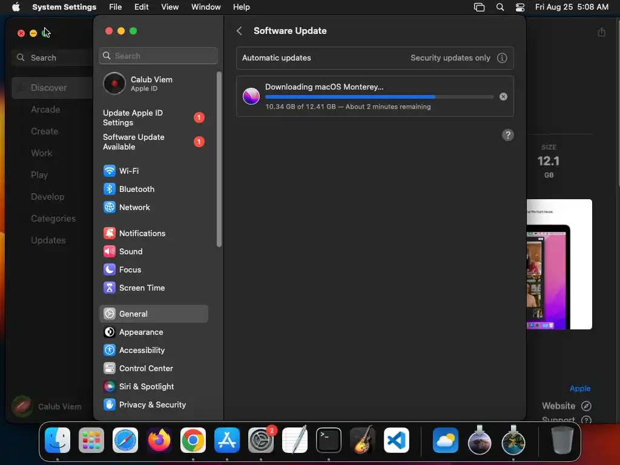Launch Visual Studio Code from Dock
Screen dimensions: 620x465
(396, 440)
